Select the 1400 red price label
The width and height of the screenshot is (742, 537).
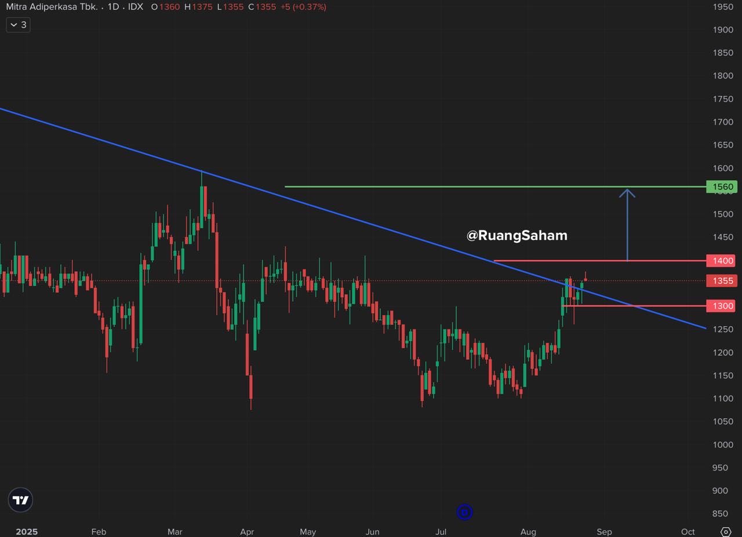721,261
